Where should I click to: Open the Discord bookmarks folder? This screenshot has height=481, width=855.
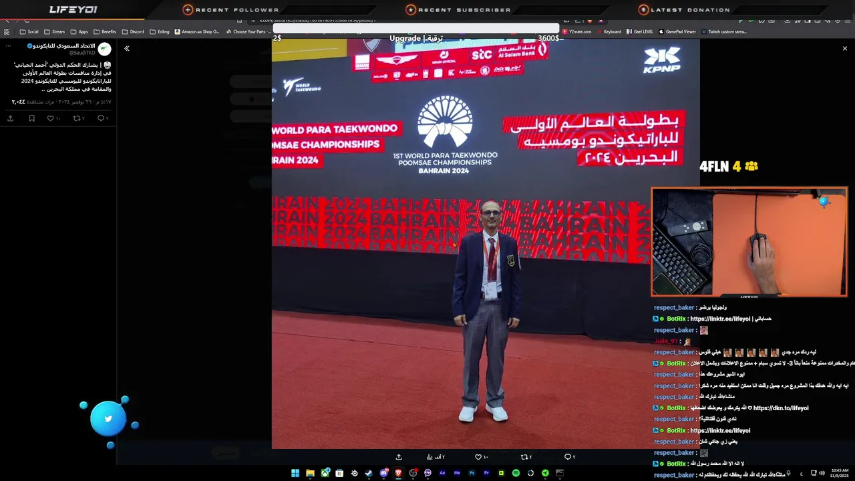coord(132,31)
